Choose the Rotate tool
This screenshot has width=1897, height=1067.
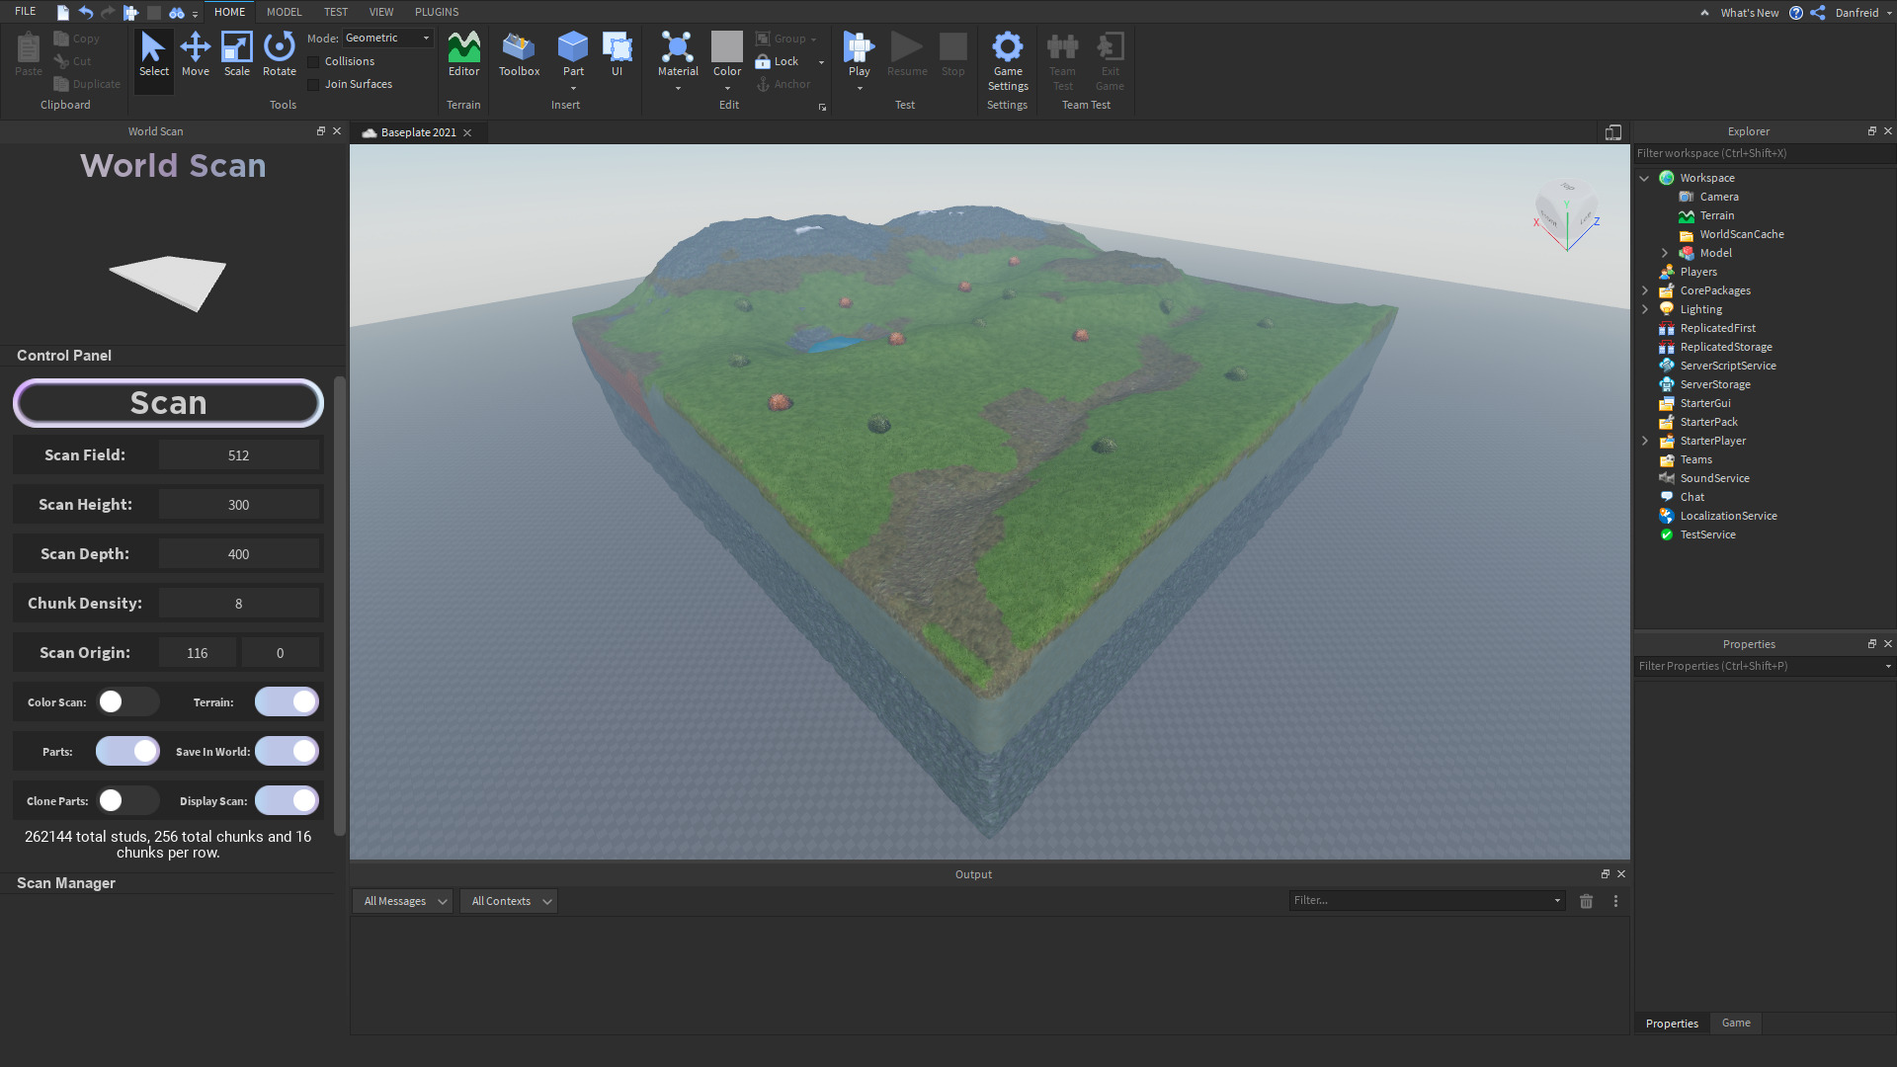coord(279,53)
